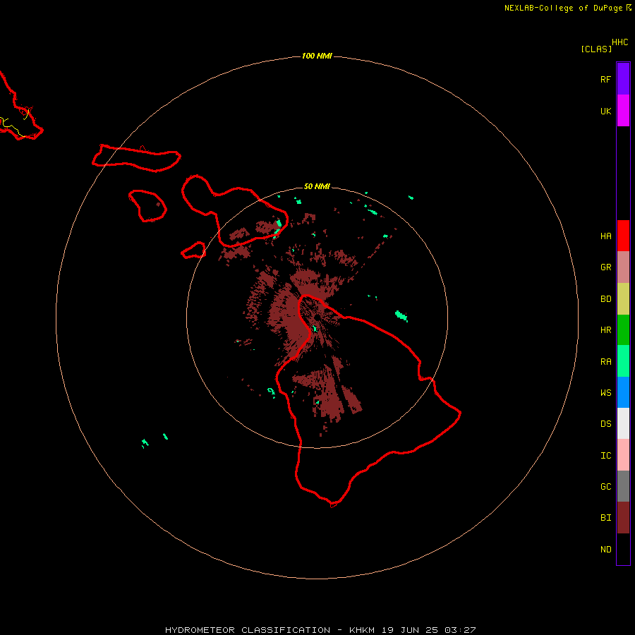Select the gray GC legend swatch

click(x=623, y=486)
